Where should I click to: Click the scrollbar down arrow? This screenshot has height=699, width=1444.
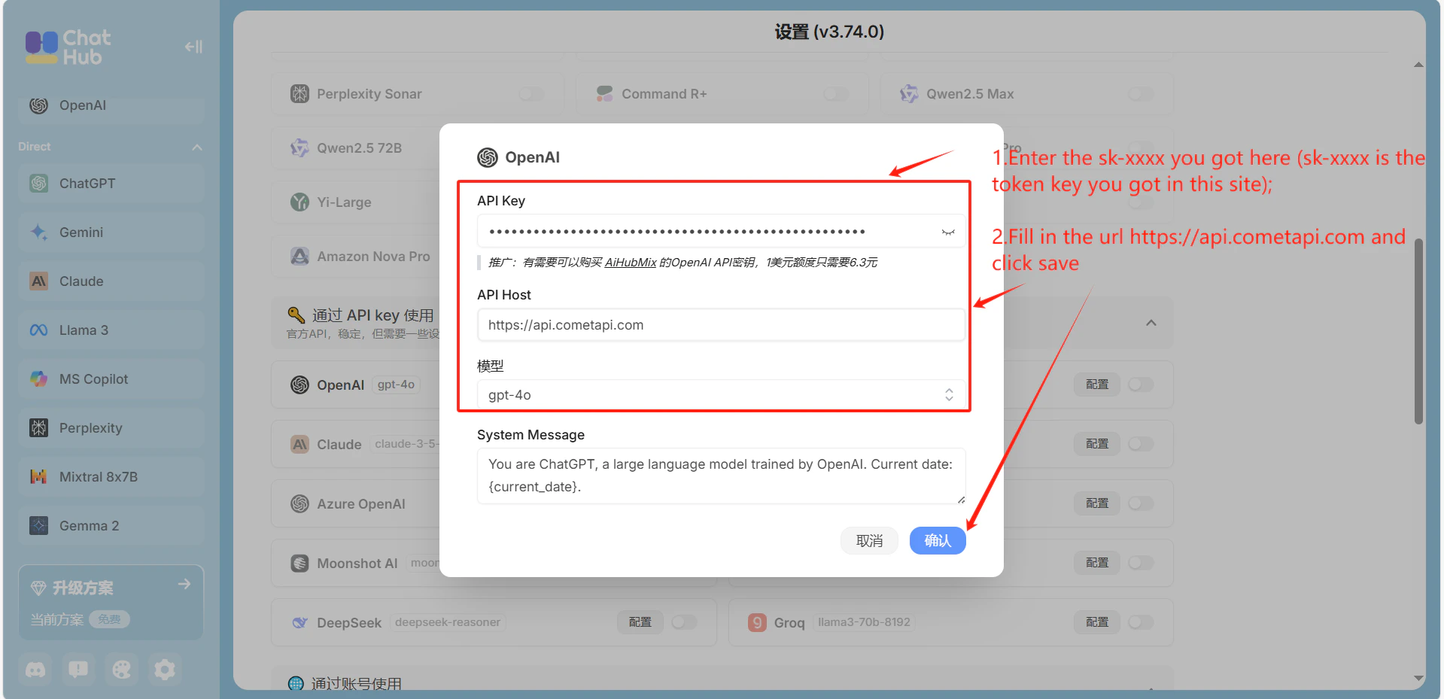click(x=1418, y=678)
